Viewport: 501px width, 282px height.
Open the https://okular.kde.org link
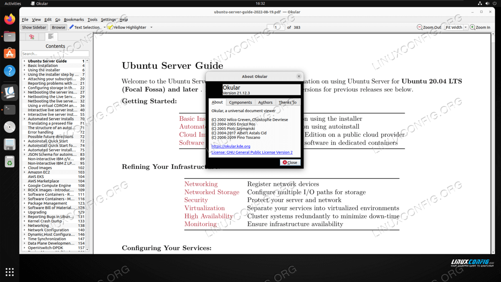click(231, 147)
